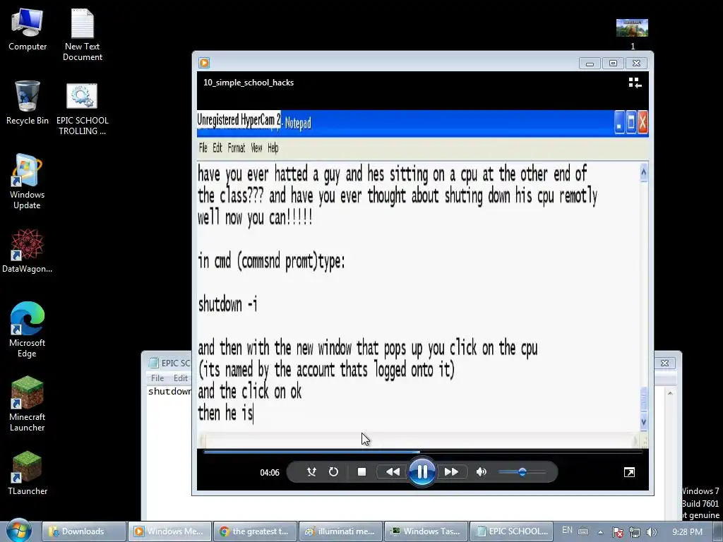This screenshot has height=542, width=723.
Task: Open Edit menu in background Notepad
Action: coord(181,378)
